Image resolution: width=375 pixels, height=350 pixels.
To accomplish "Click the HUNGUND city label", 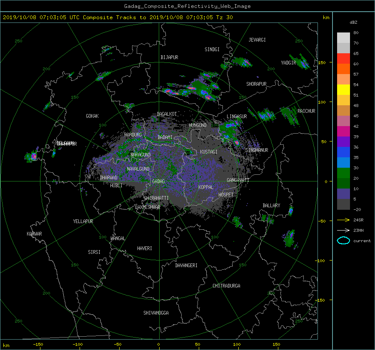I will click(x=197, y=125).
